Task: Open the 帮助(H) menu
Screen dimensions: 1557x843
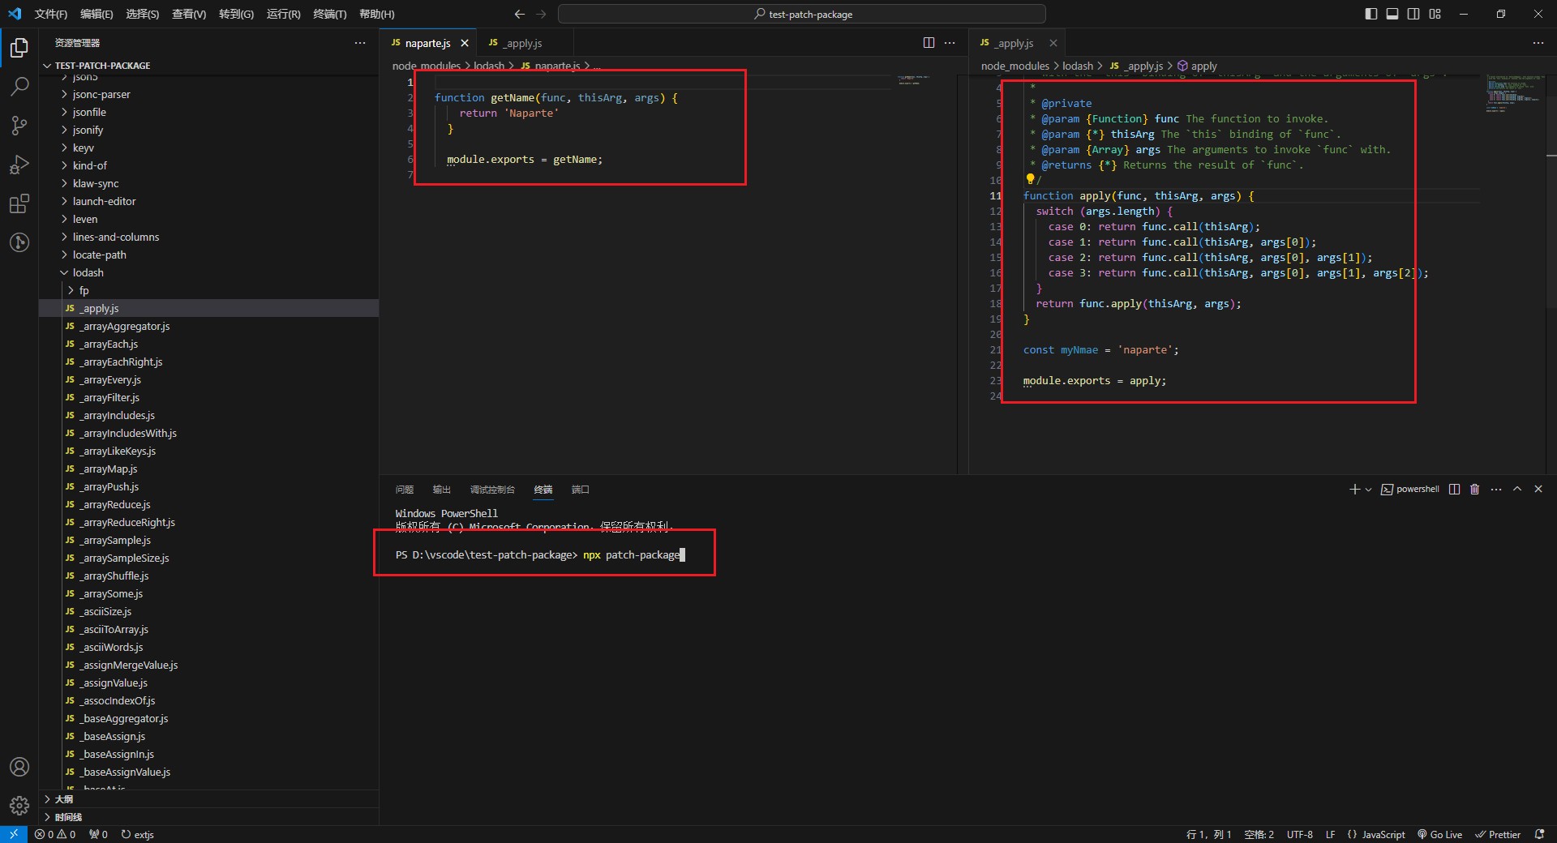Action: pos(377,14)
